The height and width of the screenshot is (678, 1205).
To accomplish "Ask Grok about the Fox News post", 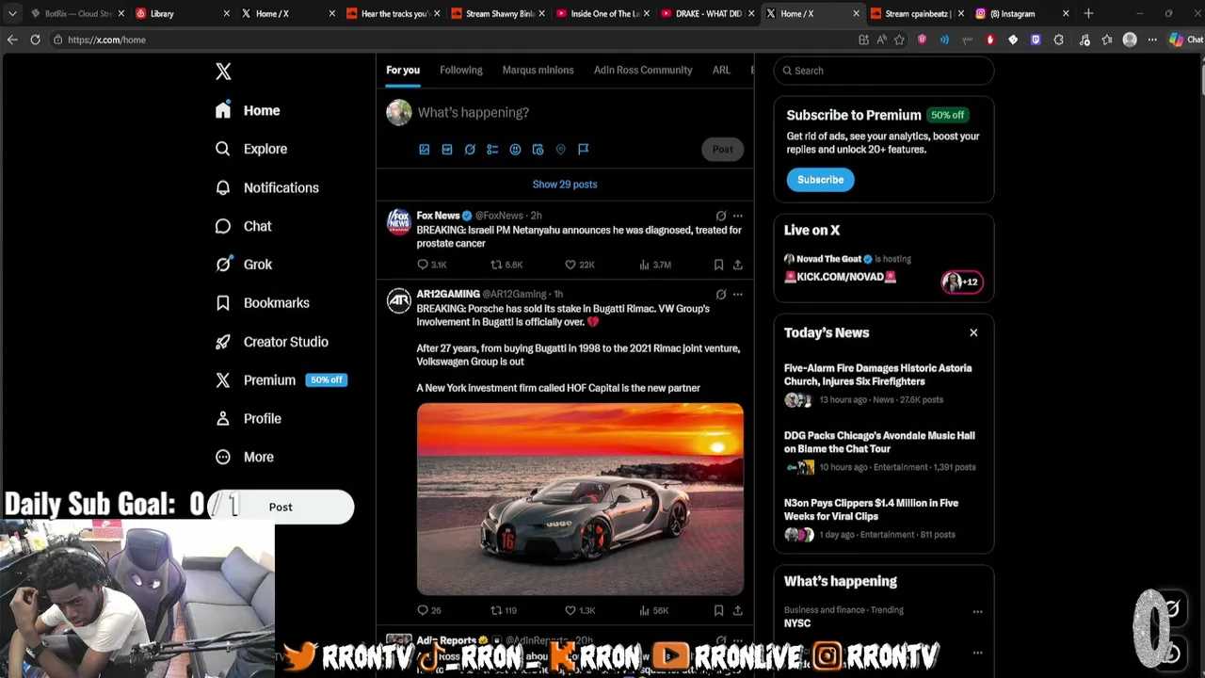I will tap(721, 216).
